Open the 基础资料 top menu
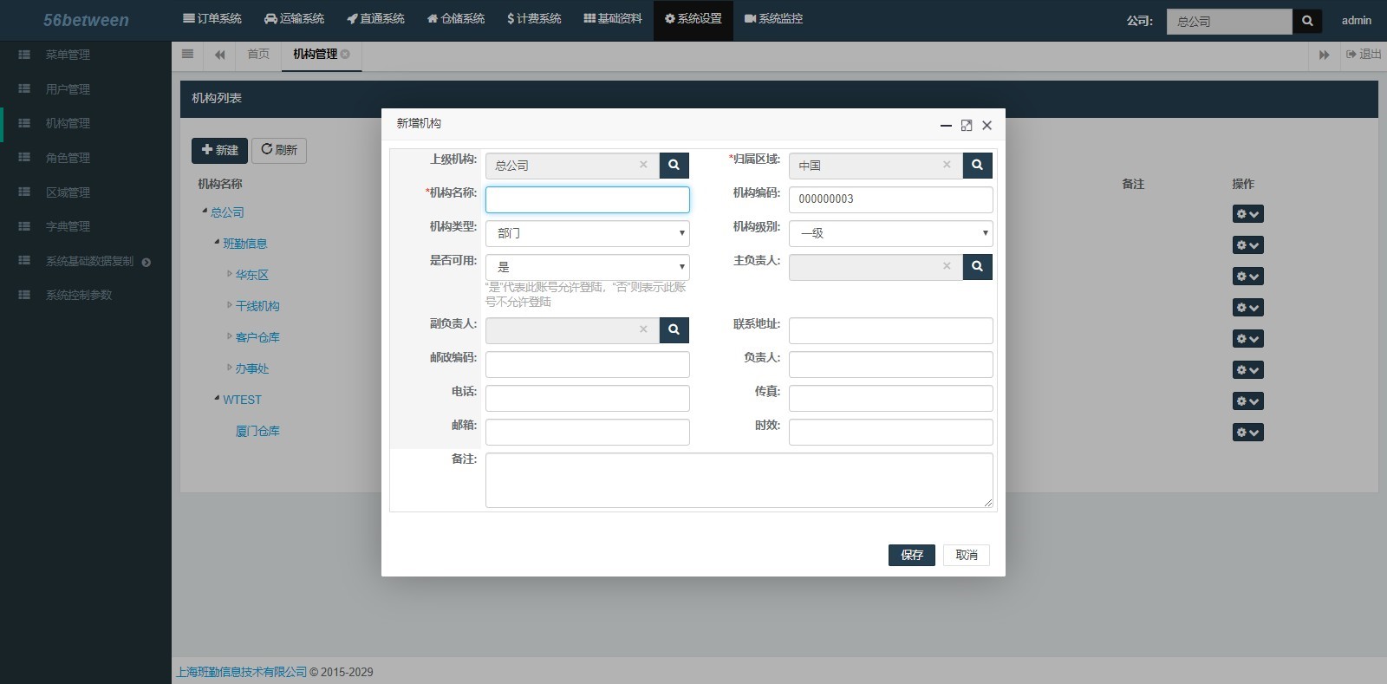Image resolution: width=1387 pixels, height=684 pixels. coord(613,18)
